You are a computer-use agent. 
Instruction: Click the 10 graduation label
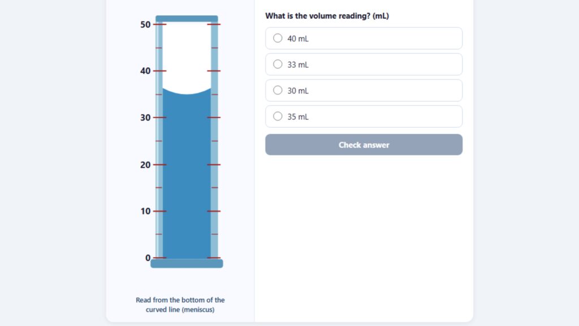pyautogui.click(x=145, y=212)
